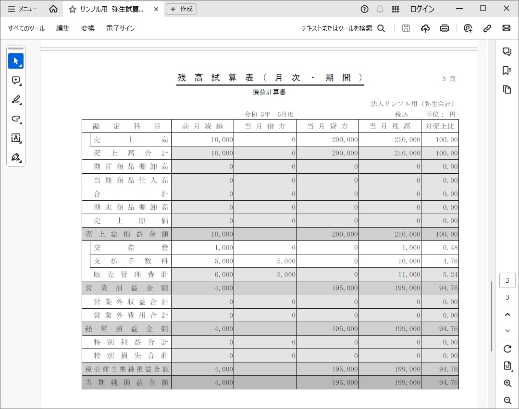Click the 作成 create button
The width and height of the screenshot is (519, 409).
tap(181, 9)
